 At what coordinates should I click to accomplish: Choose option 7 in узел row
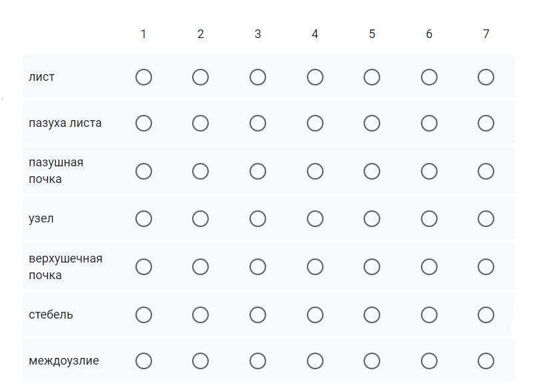(x=486, y=219)
